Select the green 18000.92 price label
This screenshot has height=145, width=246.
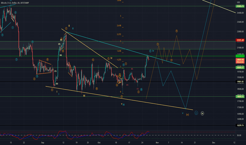pyautogui.click(x=240, y=96)
